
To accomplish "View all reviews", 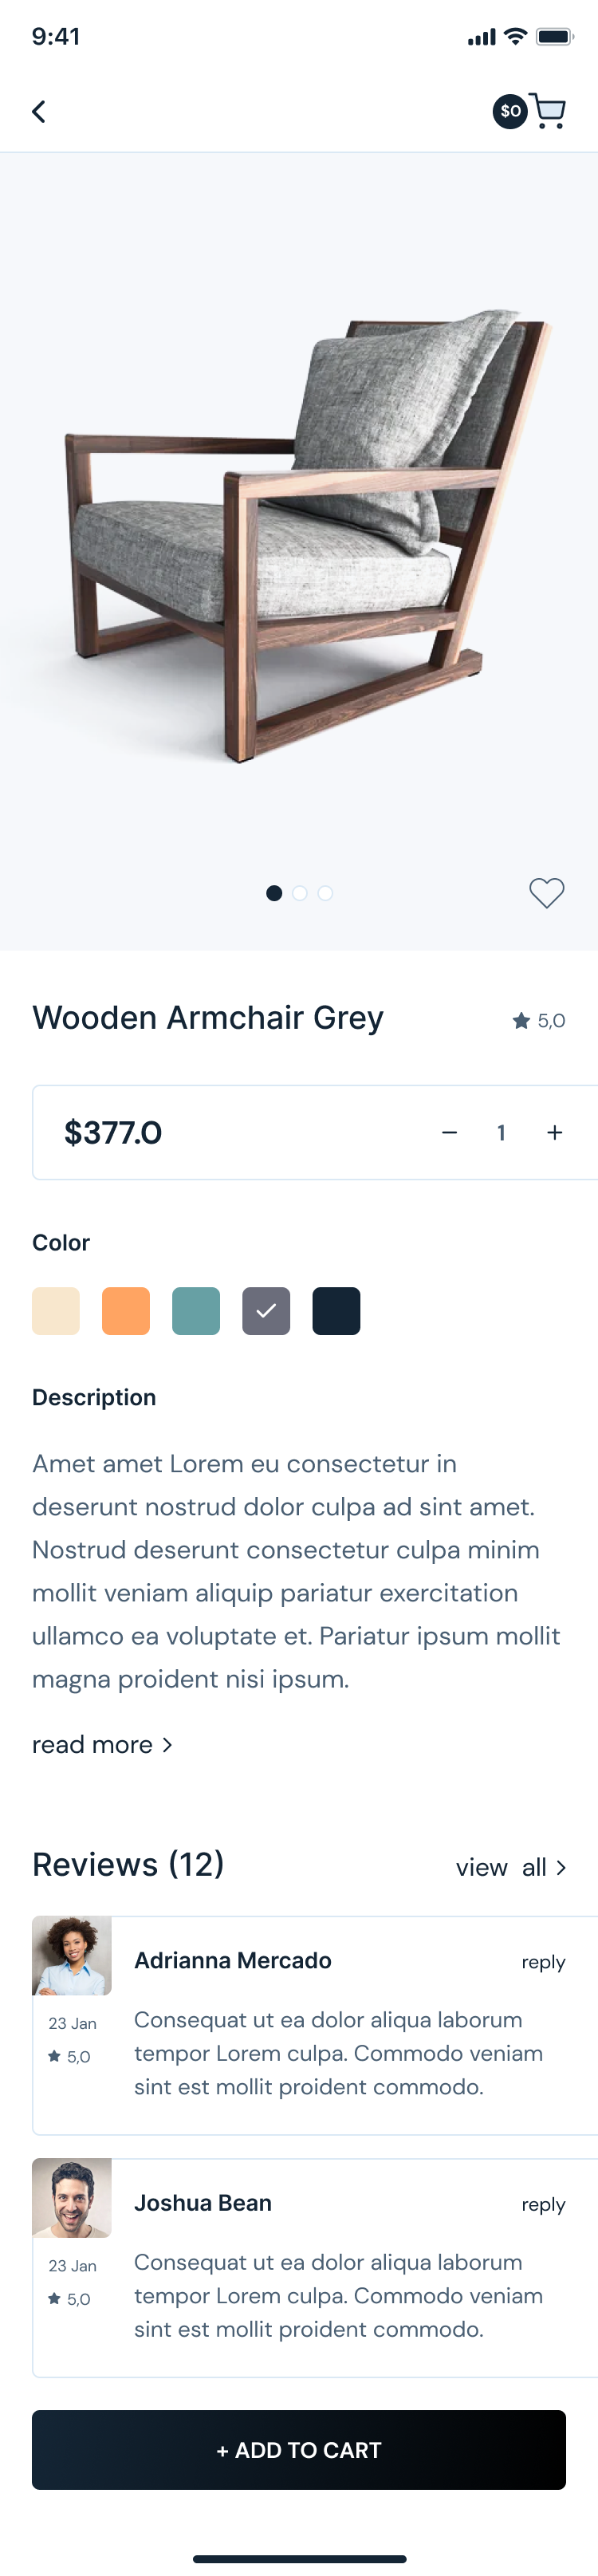I will point(511,1867).
